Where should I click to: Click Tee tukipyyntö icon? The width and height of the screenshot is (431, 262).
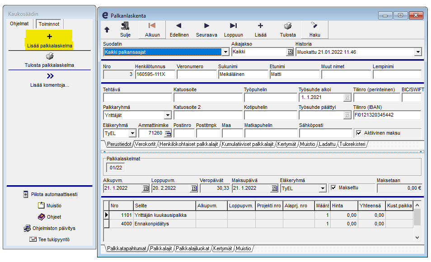33,239
